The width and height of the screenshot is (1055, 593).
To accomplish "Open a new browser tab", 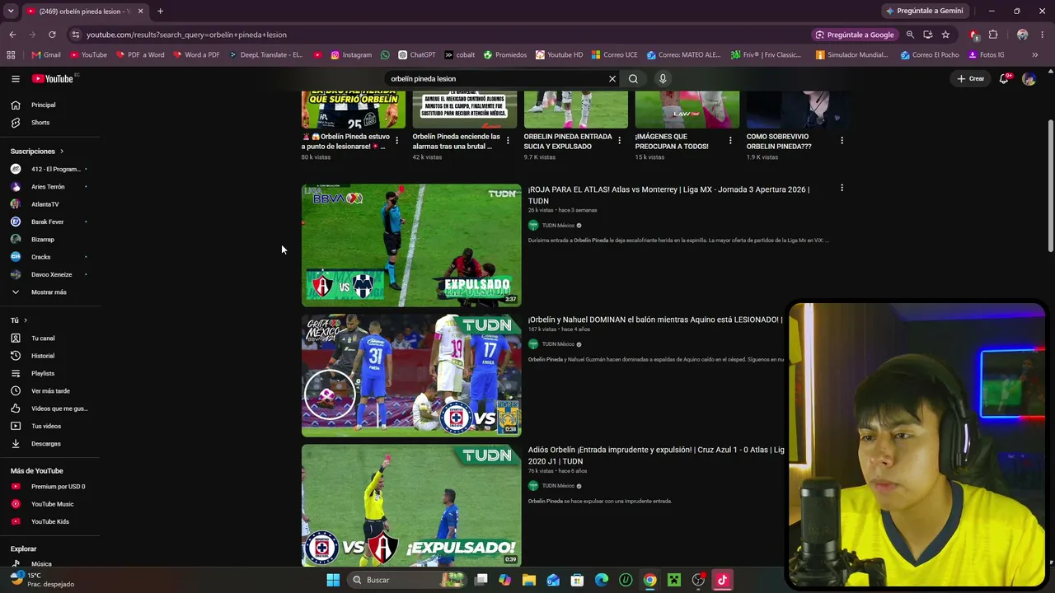I will point(160,12).
